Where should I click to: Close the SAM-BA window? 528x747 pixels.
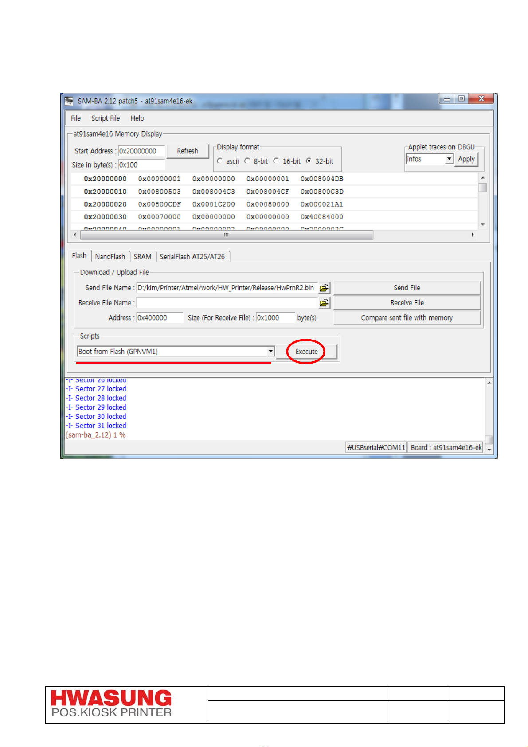(x=481, y=99)
